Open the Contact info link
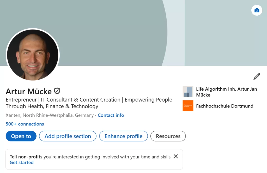The width and height of the screenshot is (267, 173). point(111,115)
